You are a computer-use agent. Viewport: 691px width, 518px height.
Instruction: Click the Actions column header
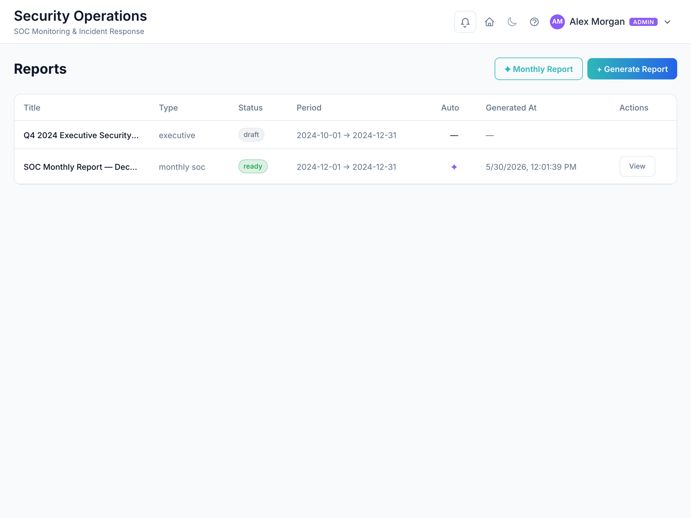pyautogui.click(x=634, y=107)
